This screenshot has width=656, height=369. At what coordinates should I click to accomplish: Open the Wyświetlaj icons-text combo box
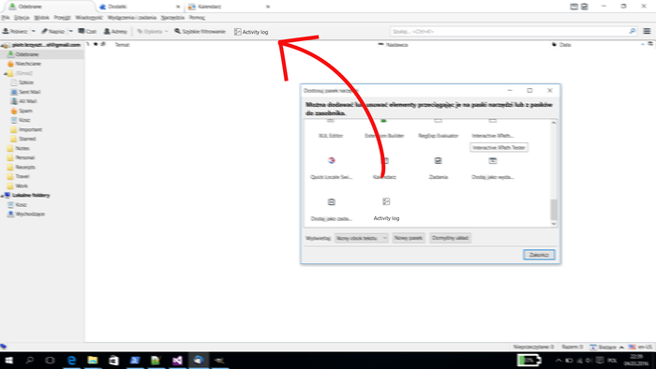(x=362, y=238)
